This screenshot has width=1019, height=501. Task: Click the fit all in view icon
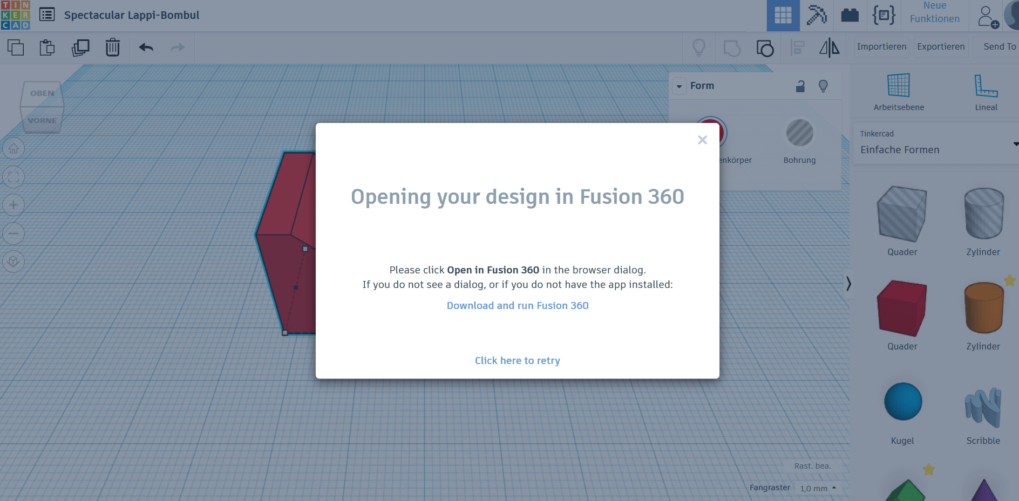[x=13, y=176]
